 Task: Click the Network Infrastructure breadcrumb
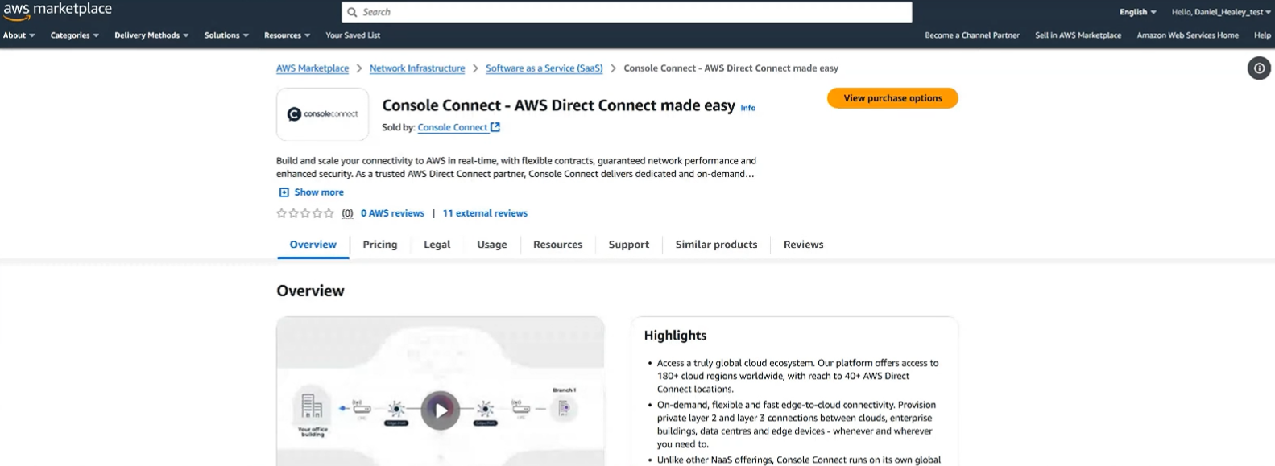click(x=417, y=68)
